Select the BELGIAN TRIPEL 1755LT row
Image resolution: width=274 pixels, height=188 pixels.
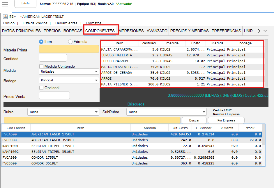click(x=53, y=146)
